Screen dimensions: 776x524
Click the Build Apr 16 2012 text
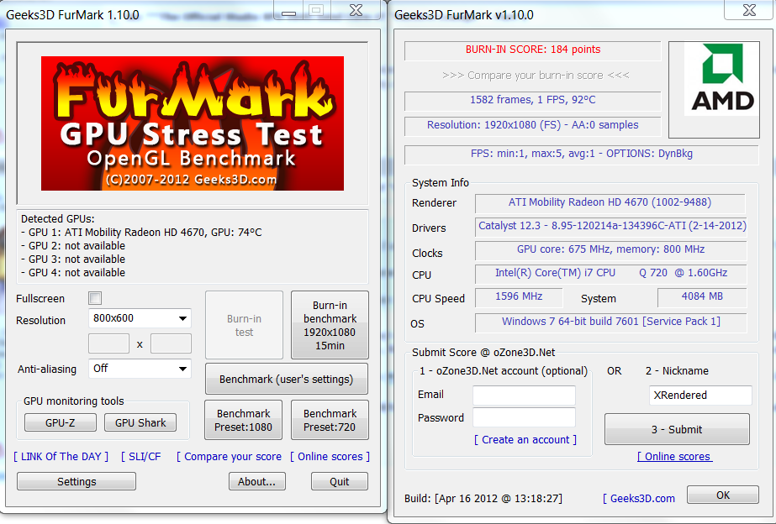(483, 498)
